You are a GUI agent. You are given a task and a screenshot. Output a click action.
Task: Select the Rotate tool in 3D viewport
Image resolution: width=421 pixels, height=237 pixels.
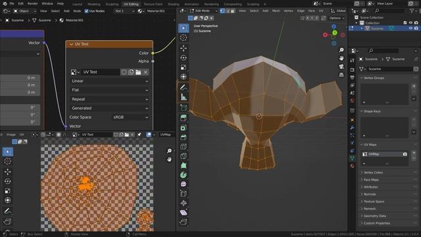184,58
